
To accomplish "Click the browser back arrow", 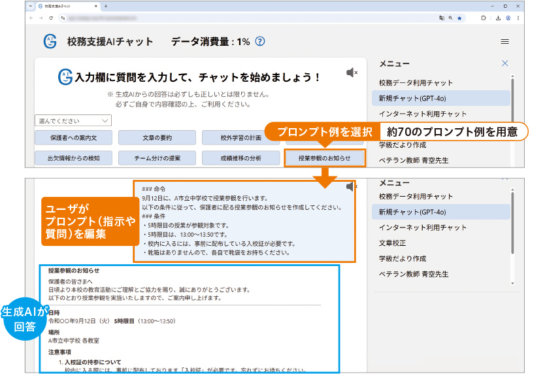I will tap(31, 18).
